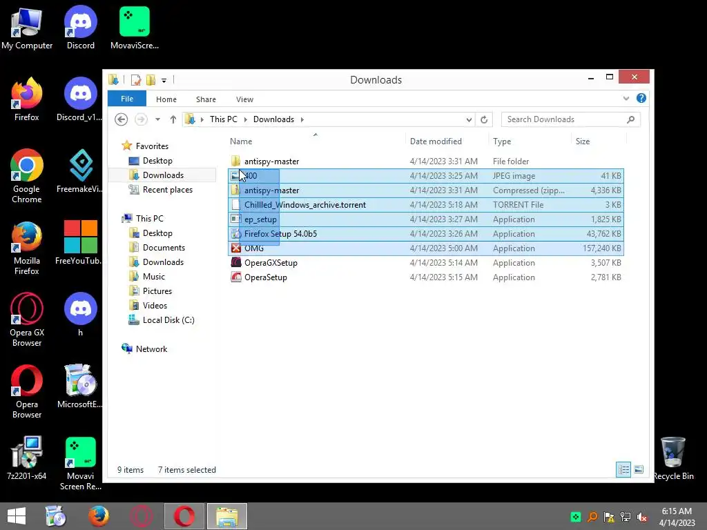This screenshot has height=530, width=707.
Task: Open the Share ribbon tab
Action: [206, 99]
